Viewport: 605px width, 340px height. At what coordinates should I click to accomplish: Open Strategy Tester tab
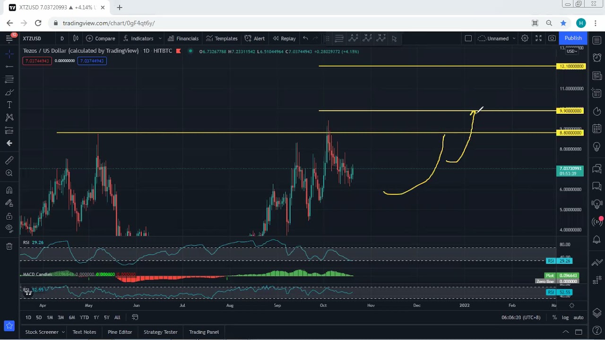pos(160,332)
